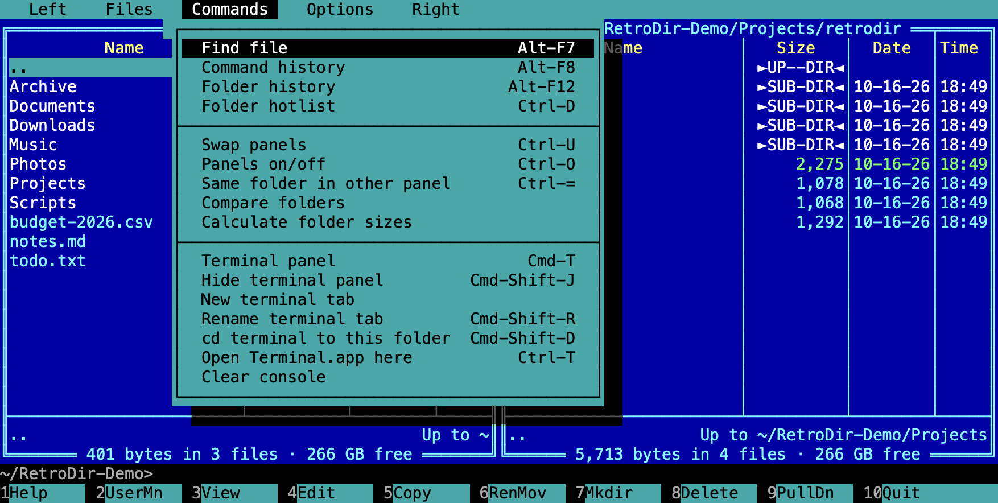This screenshot has width=998, height=503.
Task: Select Same folder in other panel
Action: coord(388,184)
